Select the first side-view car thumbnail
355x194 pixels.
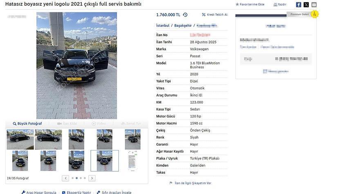point(20,140)
